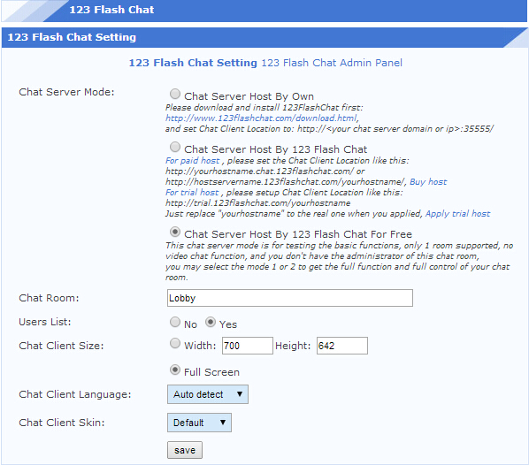Choose Chat Server Host For Free mode
Image resolution: width=529 pixels, height=465 pixels.
pyautogui.click(x=175, y=232)
